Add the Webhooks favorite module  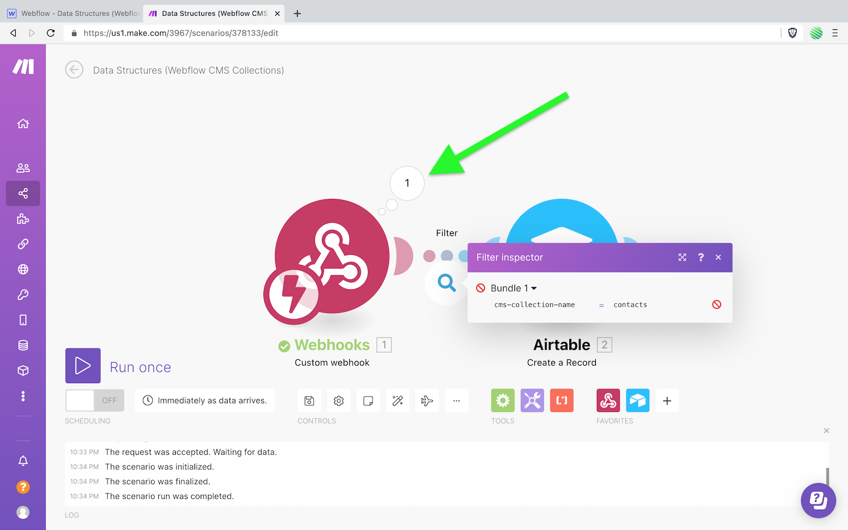click(x=608, y=401)
